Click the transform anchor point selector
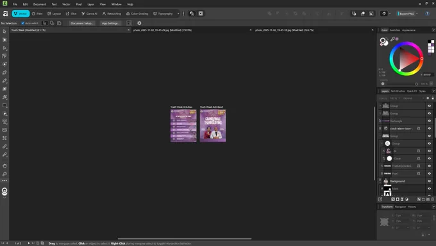Screen dimensions: 436x246 384,222
